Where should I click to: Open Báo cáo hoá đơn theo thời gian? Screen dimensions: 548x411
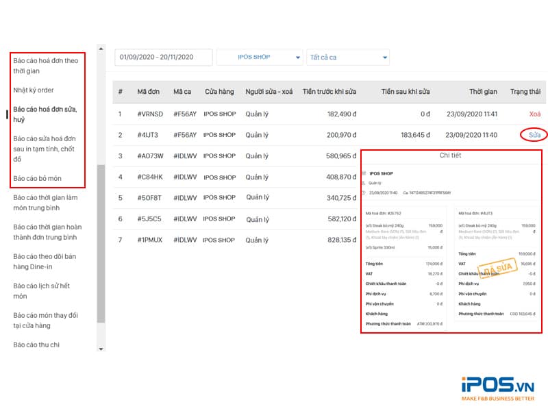point(45,66)
